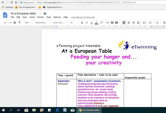Image resolution: width=166 pixels, height=113 pixels.
Task: Open the image options dropdown arrow
Action: (x=119, y=23)
